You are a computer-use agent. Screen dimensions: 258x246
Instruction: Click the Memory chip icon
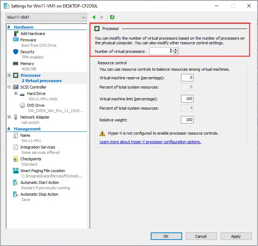point(15,64)
